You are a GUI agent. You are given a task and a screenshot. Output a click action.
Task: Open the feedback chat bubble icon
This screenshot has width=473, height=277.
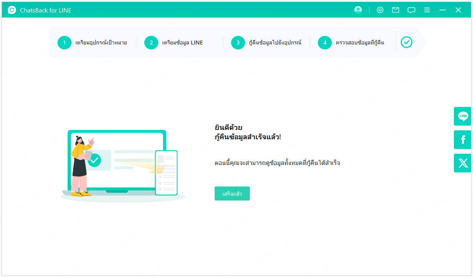411,10
